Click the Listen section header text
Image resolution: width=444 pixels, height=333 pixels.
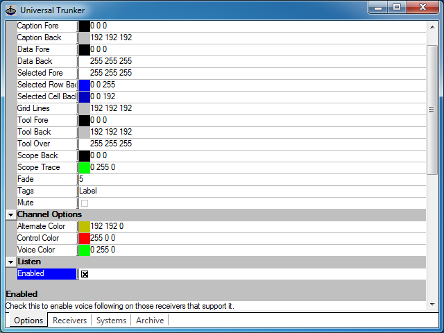click(x=29, y=262)
